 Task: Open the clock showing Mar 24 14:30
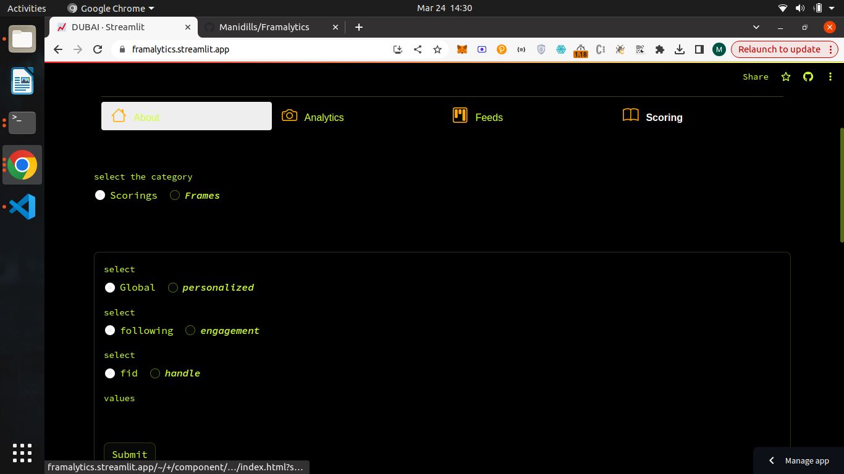(x=444, y=8)
